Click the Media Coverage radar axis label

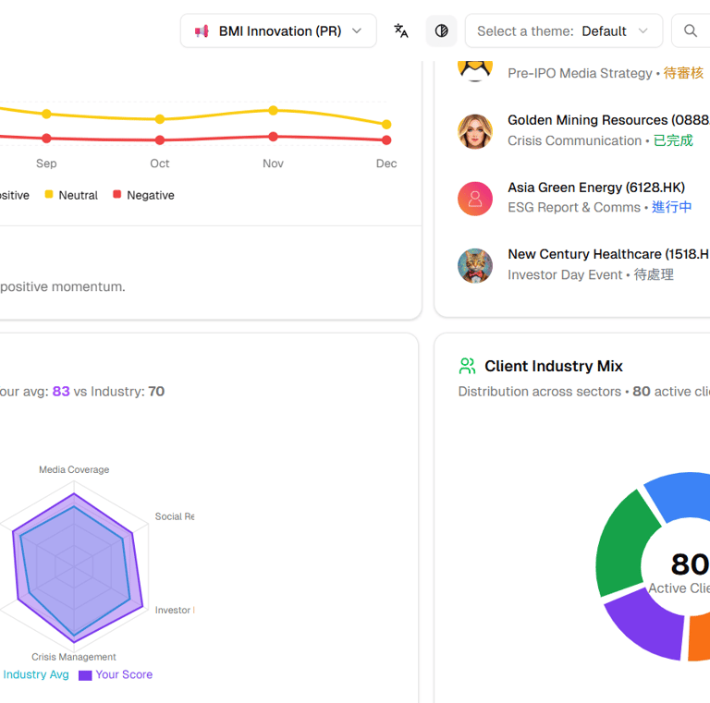click(x=74, y=469)
